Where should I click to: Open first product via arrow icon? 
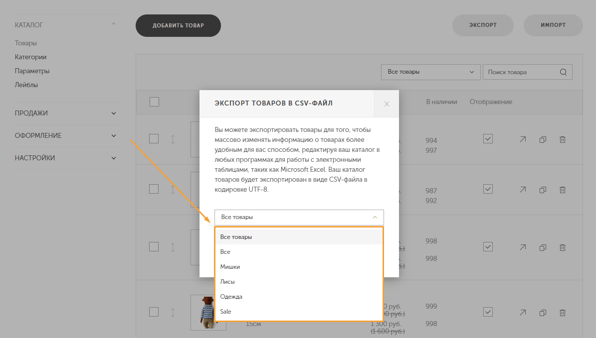point(523,139)
